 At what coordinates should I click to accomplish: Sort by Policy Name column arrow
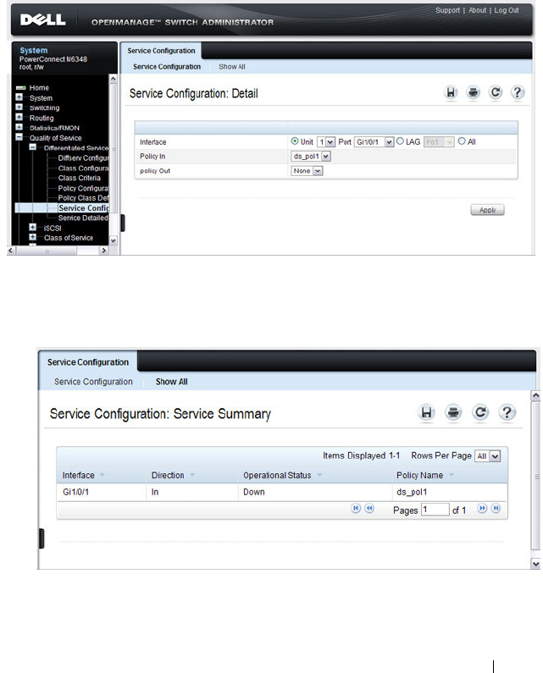pos(452,475)
